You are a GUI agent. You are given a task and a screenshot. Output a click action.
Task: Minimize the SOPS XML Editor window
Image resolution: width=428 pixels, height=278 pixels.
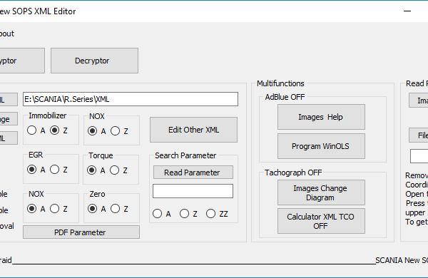(407, 11)
